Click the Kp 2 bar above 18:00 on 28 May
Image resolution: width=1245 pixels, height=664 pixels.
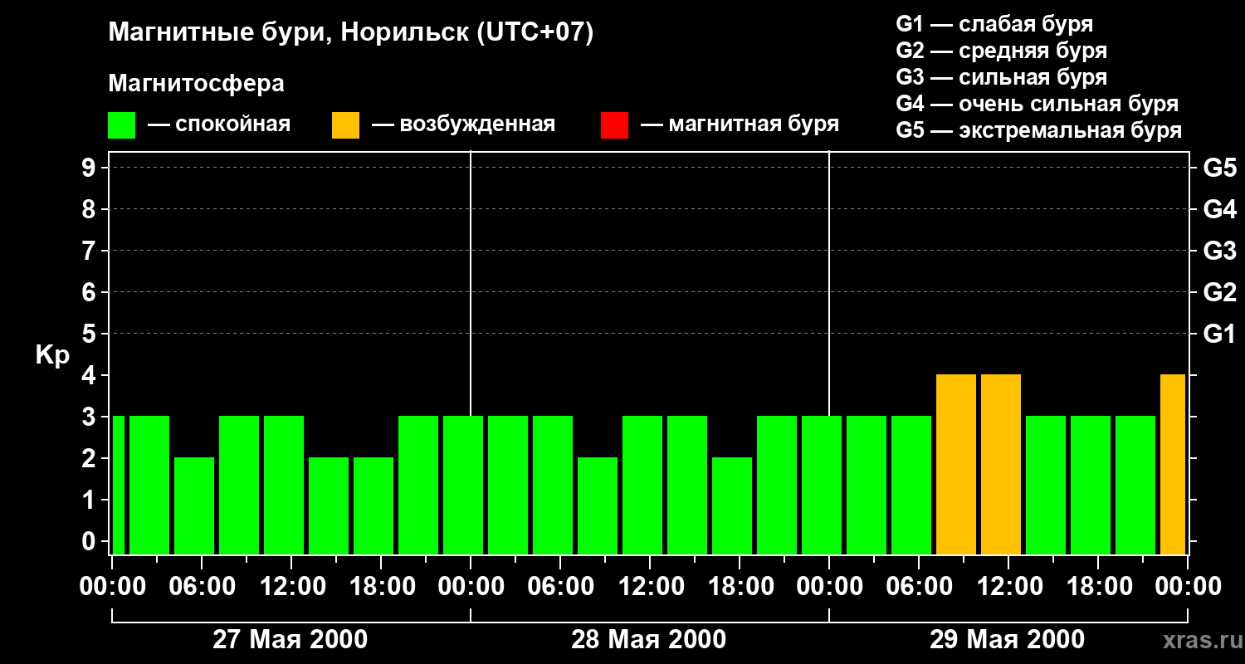tap(732, 505)
